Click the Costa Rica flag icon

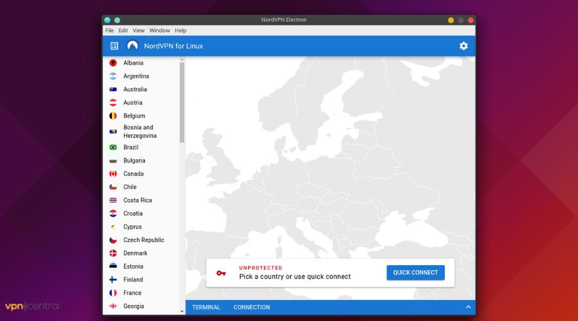pyautogui.click(x=113, y=200)
